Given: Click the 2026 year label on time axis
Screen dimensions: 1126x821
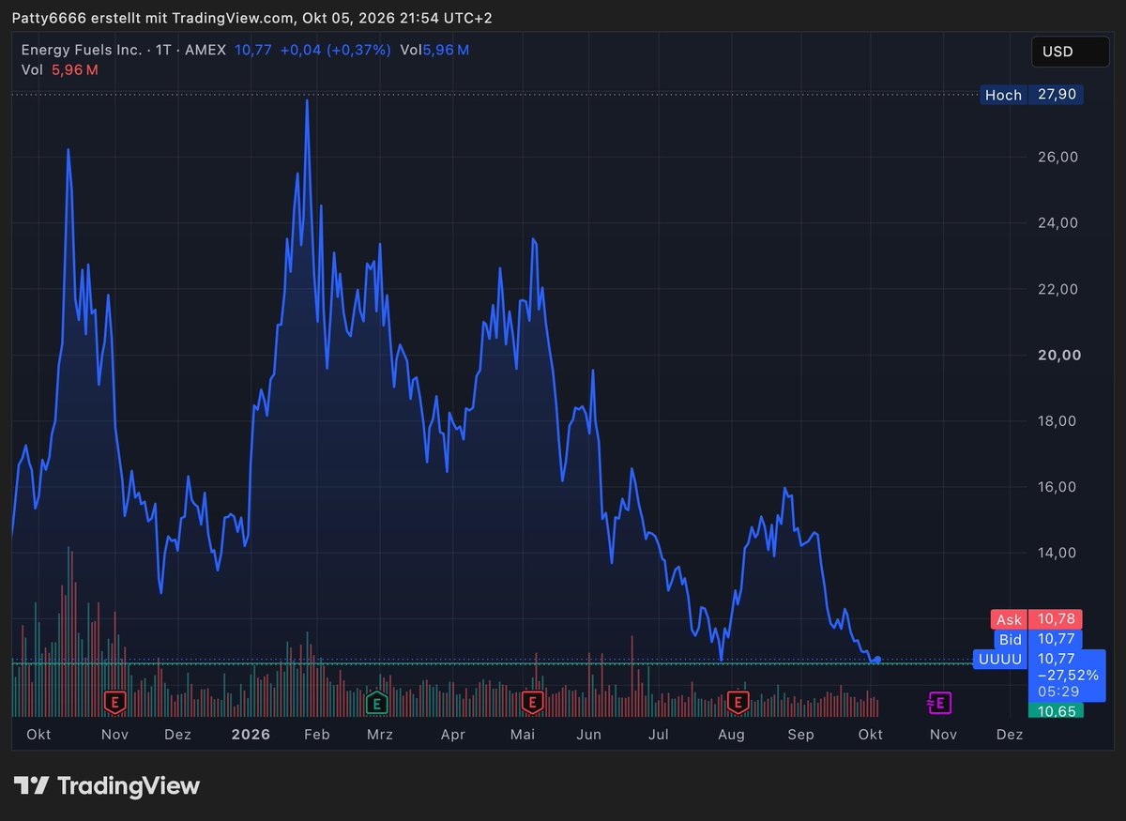Looking at the screenshot, I should [251, 735].
